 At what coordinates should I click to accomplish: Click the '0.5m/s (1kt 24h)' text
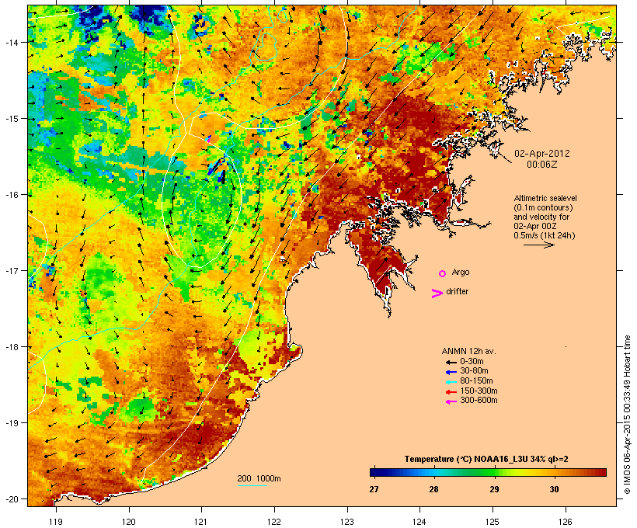click(x=544, y=235)
